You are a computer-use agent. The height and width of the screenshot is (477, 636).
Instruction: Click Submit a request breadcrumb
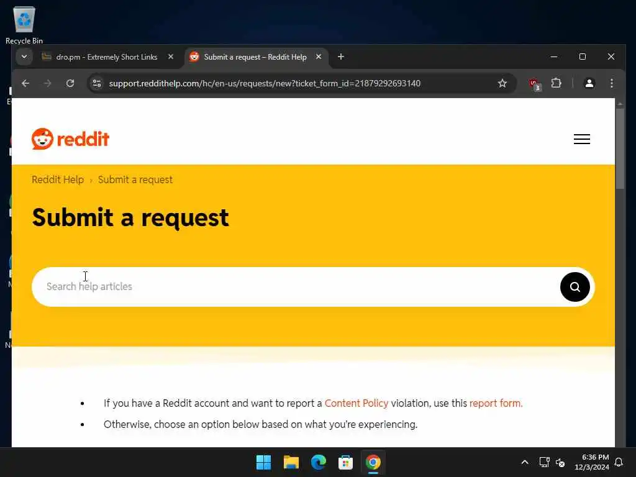click(135, 179)
